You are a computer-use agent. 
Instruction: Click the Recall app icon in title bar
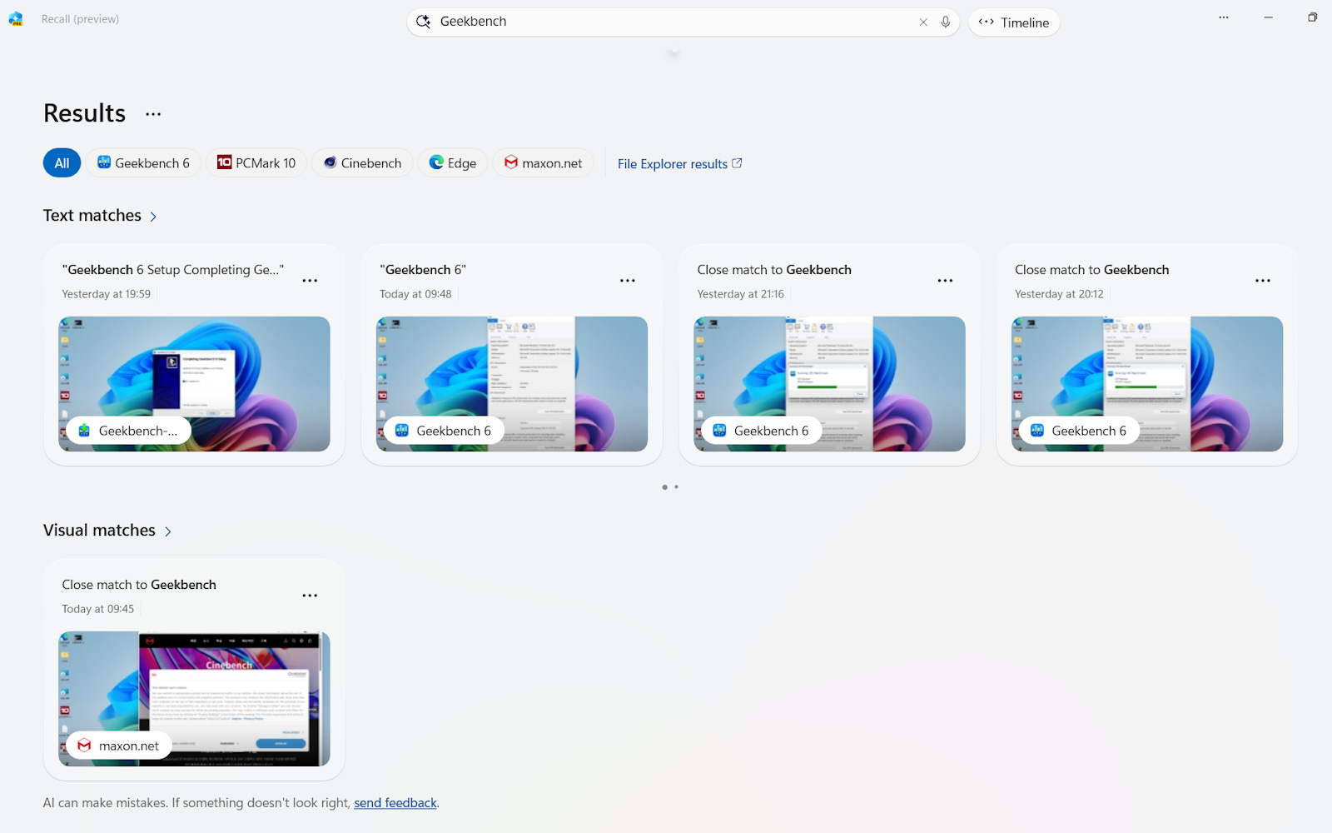pyautogui.click(x=16, y=19)
